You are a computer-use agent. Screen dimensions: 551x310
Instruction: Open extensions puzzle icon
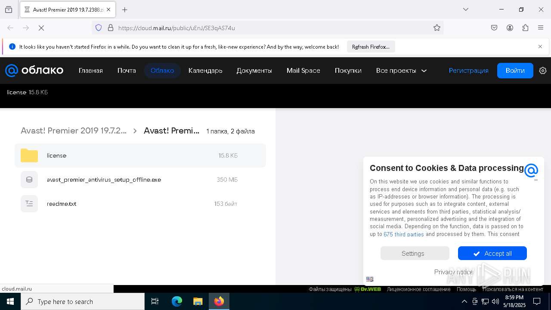(525, 28)
